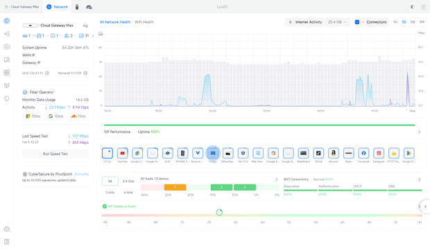The height and width of the screenshot is (249, 430).
Task: Click the Instagram app icon
Action: pyautogui.click(x=379, y=154)
